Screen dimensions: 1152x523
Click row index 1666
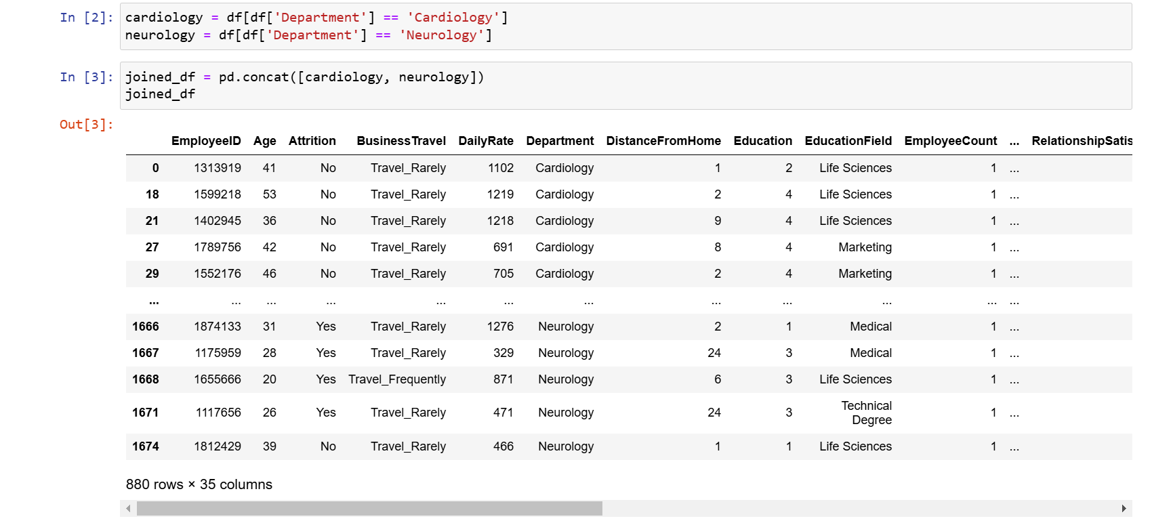[x=146, y=327]
